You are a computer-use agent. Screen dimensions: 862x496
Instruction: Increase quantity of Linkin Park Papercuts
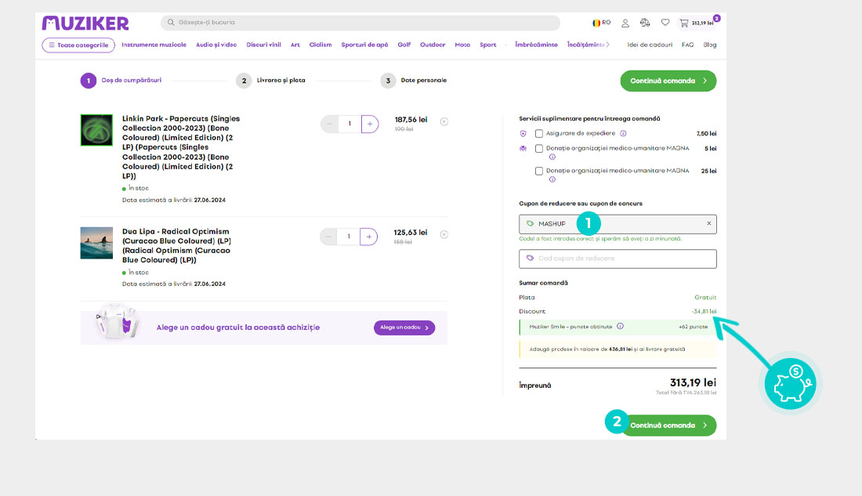(x=370, y=124)
